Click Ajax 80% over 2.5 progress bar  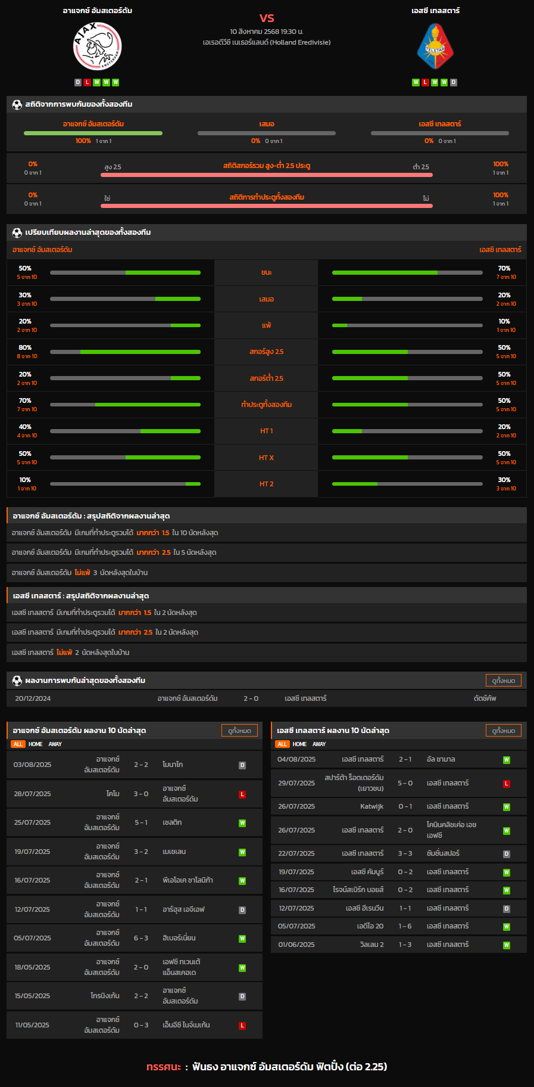(125, 352)
